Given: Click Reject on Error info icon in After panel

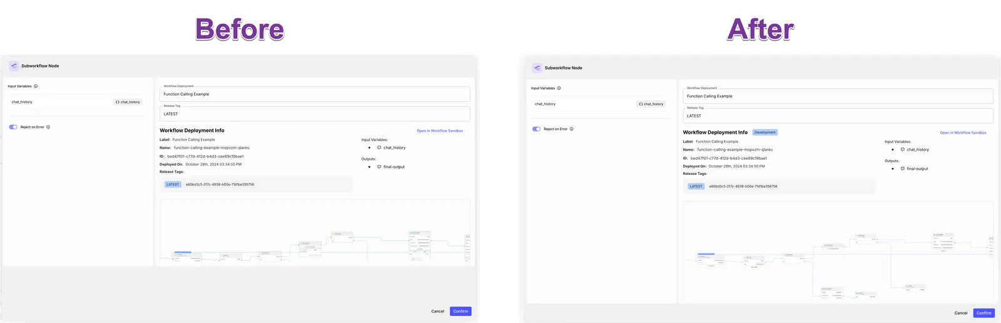Looking at the screenshot, I should tap(571, 129).
